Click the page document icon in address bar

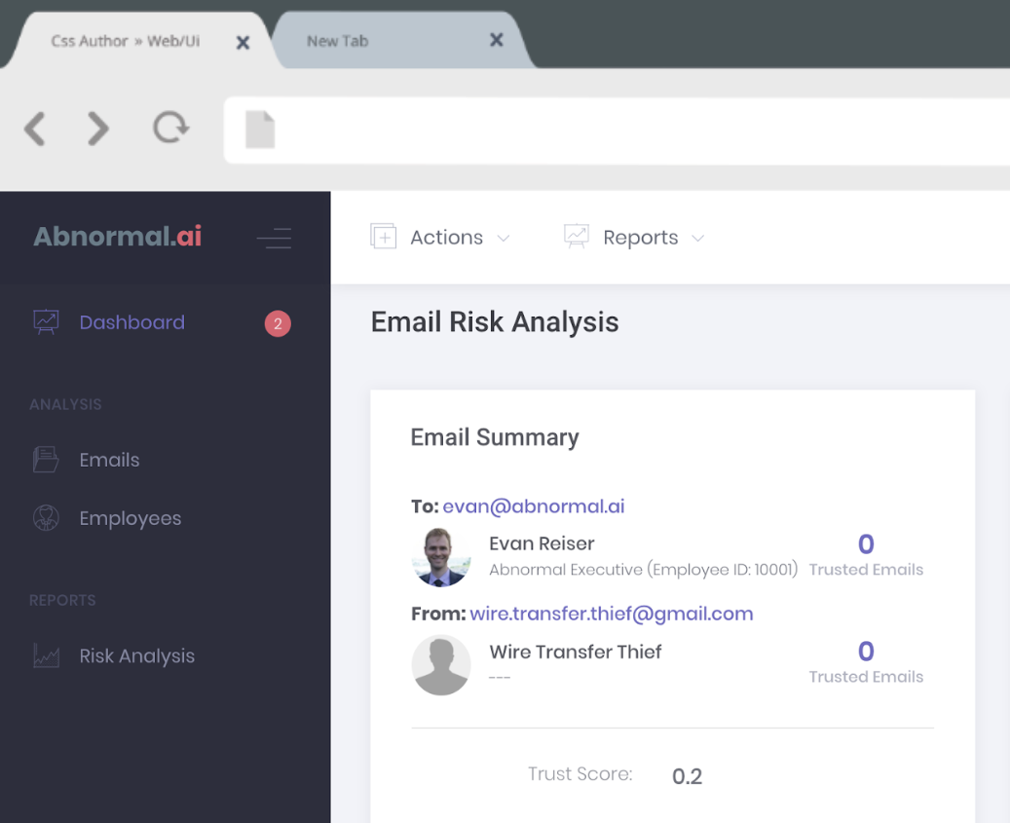coord(260,130)
